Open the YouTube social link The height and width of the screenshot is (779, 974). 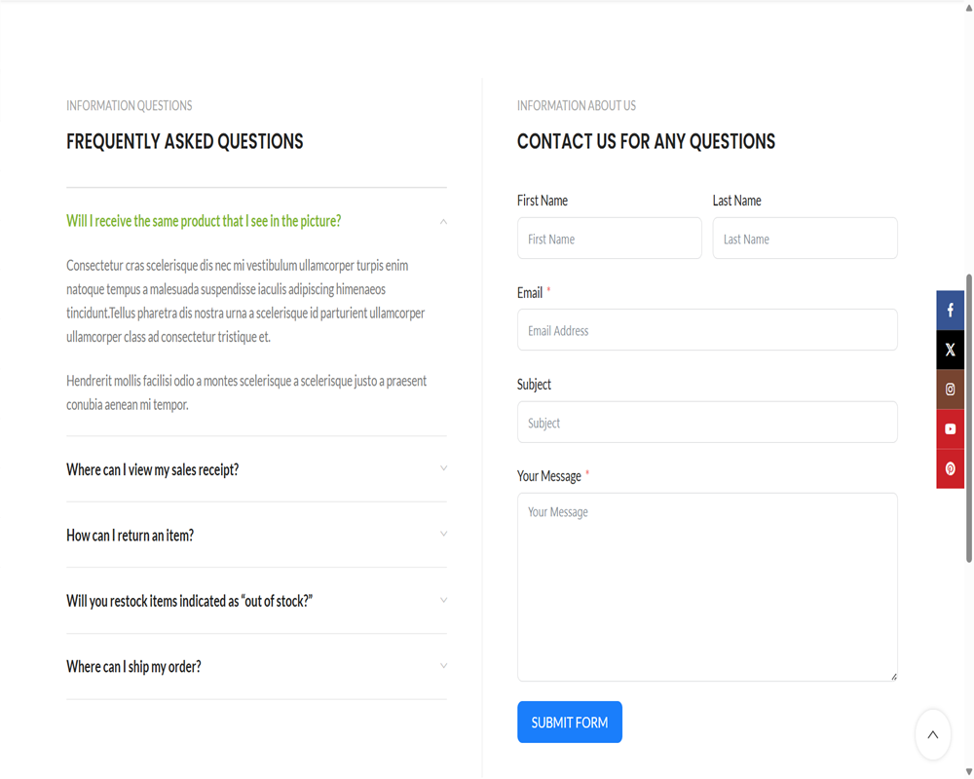[950, 429]
